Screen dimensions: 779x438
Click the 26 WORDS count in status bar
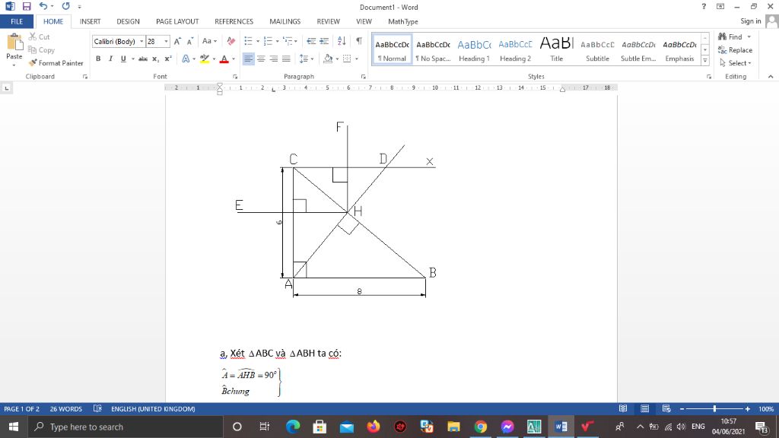point(66,408)
